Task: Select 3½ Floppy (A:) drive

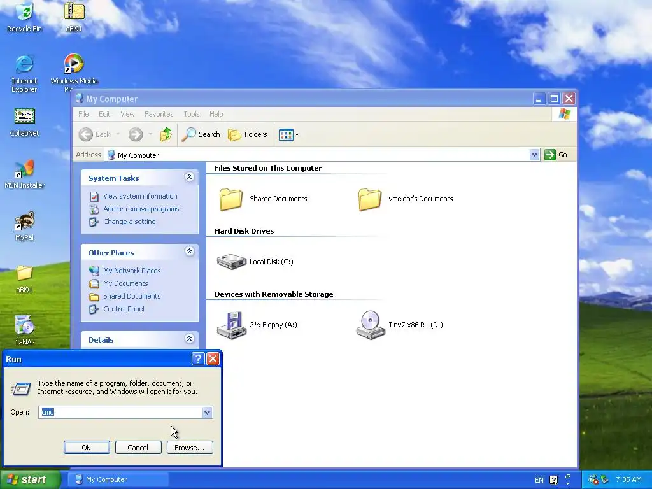Action: pyautogui.click(x=257, y=325)
